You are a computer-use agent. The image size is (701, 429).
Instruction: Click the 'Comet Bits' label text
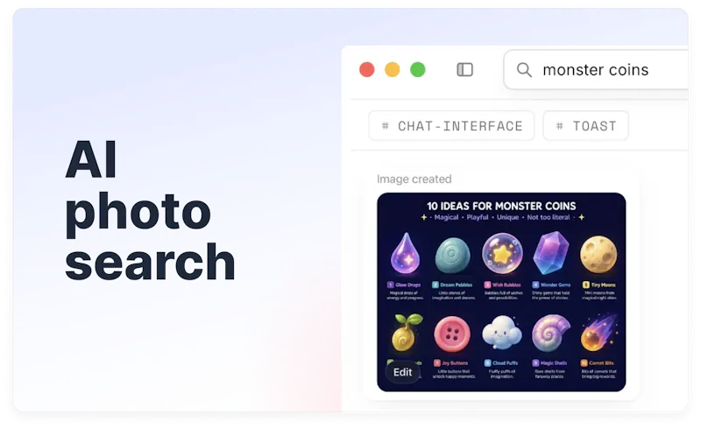pyautogui.click(x=601, y=362)
